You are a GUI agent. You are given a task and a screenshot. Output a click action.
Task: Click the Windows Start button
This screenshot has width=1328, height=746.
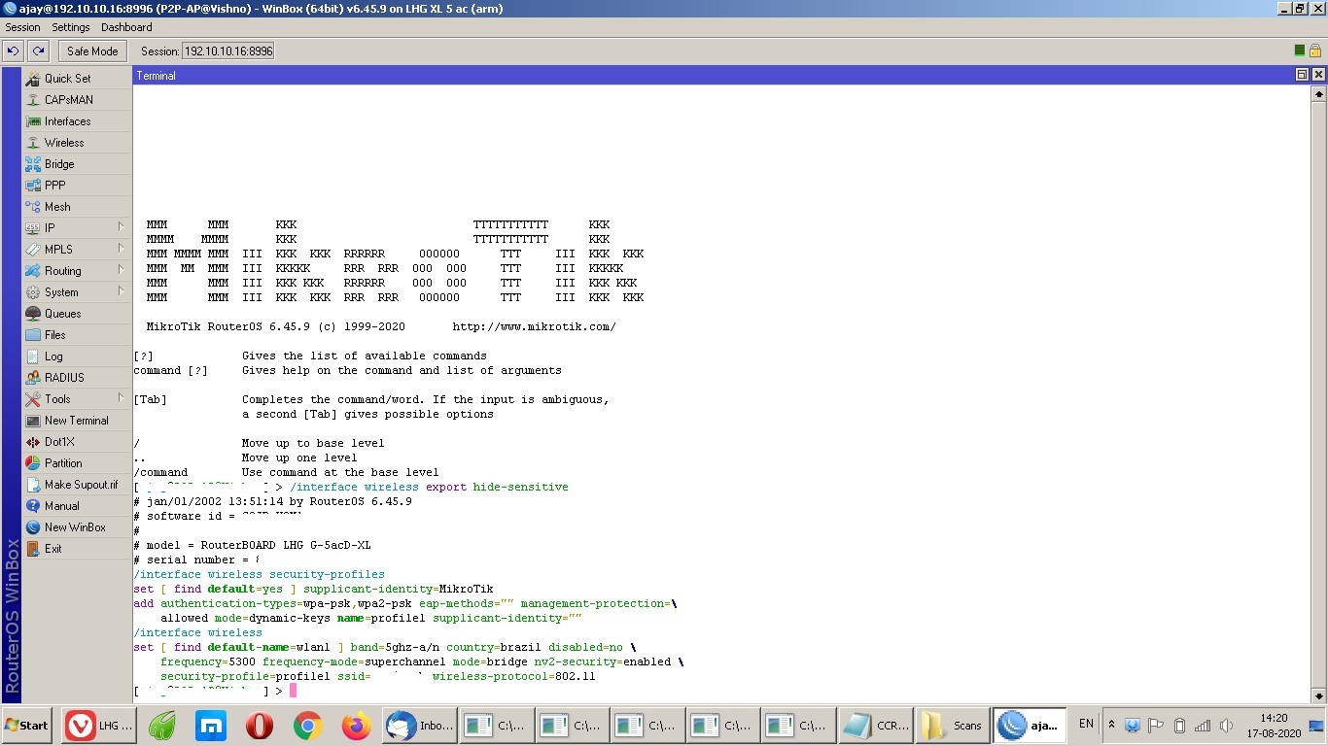[x=27, y=726]
